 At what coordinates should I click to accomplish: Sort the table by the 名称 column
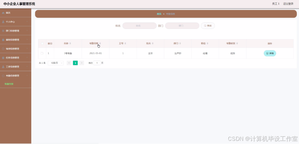[x=70, y=44]
